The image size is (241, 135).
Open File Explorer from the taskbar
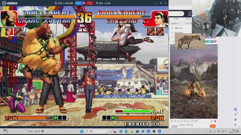132,131
